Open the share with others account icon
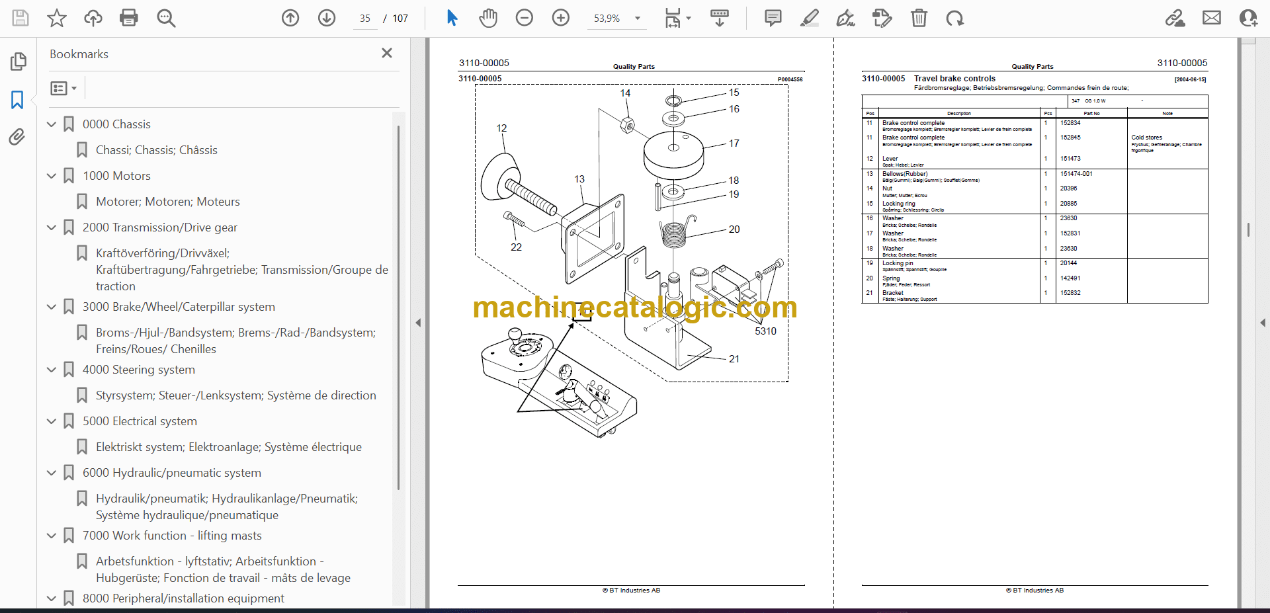 click(1248, 18)
